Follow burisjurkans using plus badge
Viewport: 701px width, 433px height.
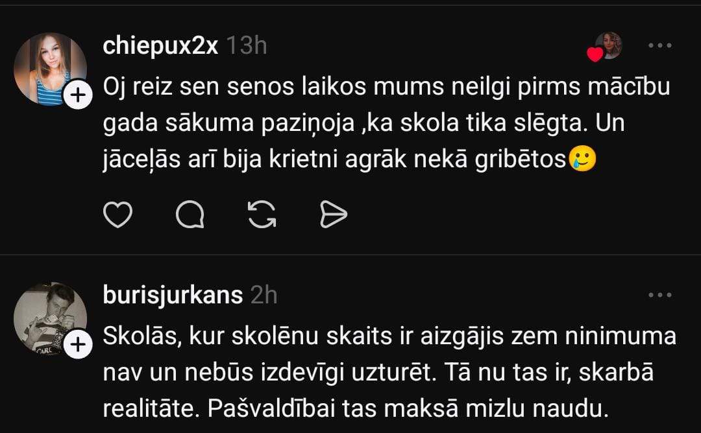[x=77, y=345]
